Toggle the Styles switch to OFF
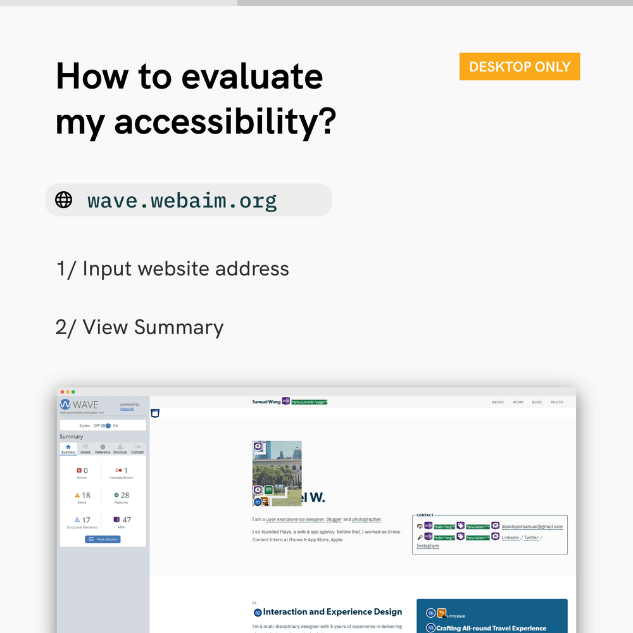 tap(103, 426)
